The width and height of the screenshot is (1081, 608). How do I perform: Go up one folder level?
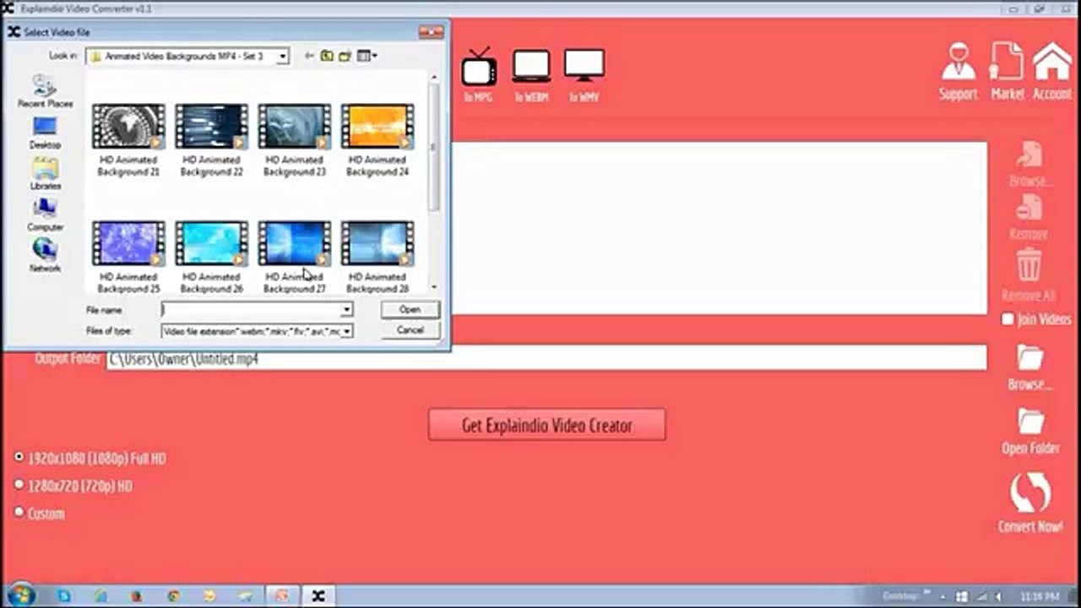(x=327, y=56)
